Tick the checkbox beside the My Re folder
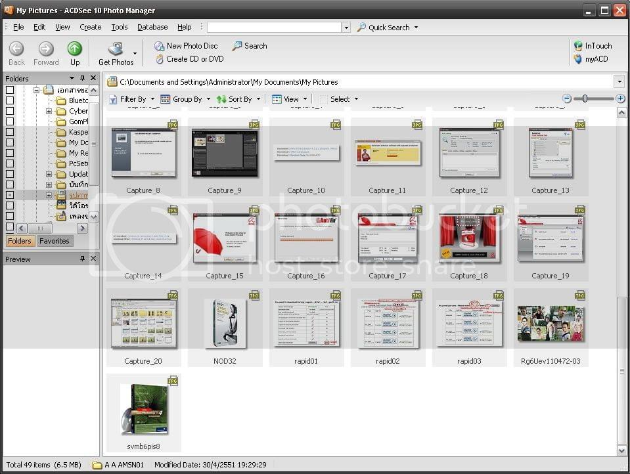Screen dimensions: 630x474 (x=10, y=153)
